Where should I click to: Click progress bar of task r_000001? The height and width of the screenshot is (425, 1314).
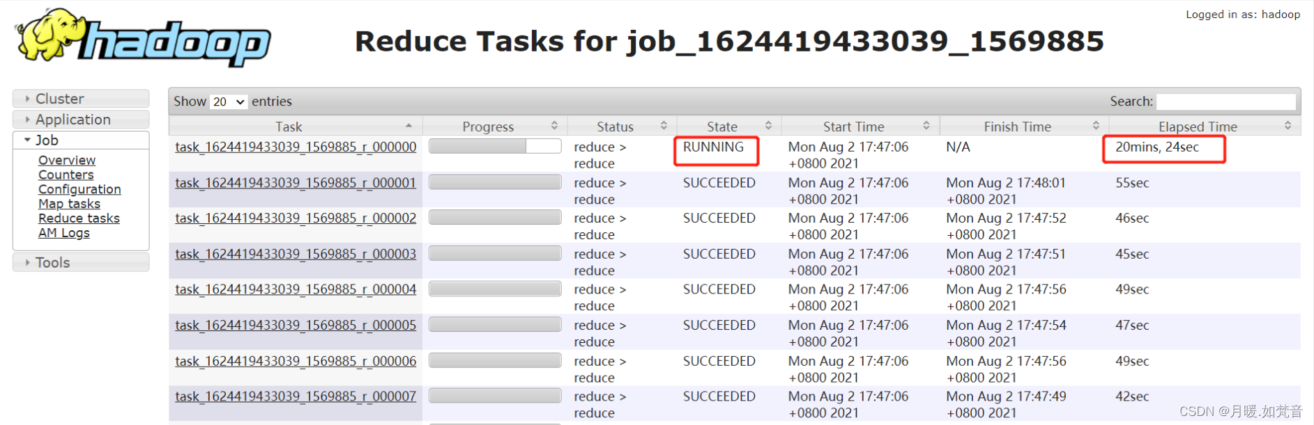coord(495,182)
